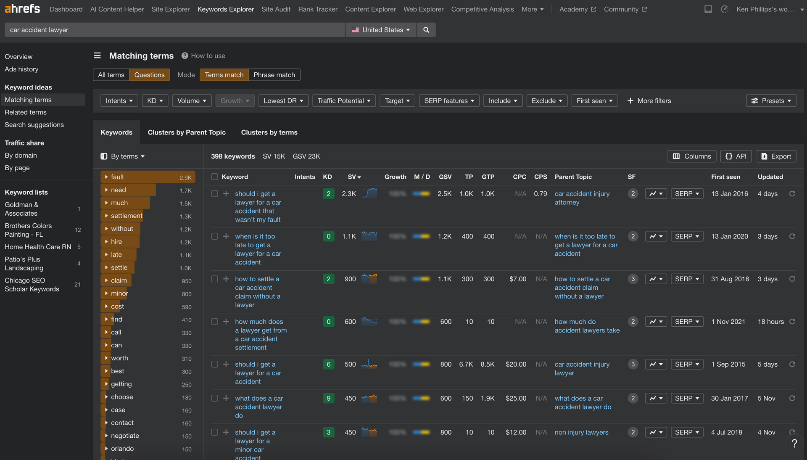
Task: Switch to Clusters by Parent Topic tab
Action: 187,132
